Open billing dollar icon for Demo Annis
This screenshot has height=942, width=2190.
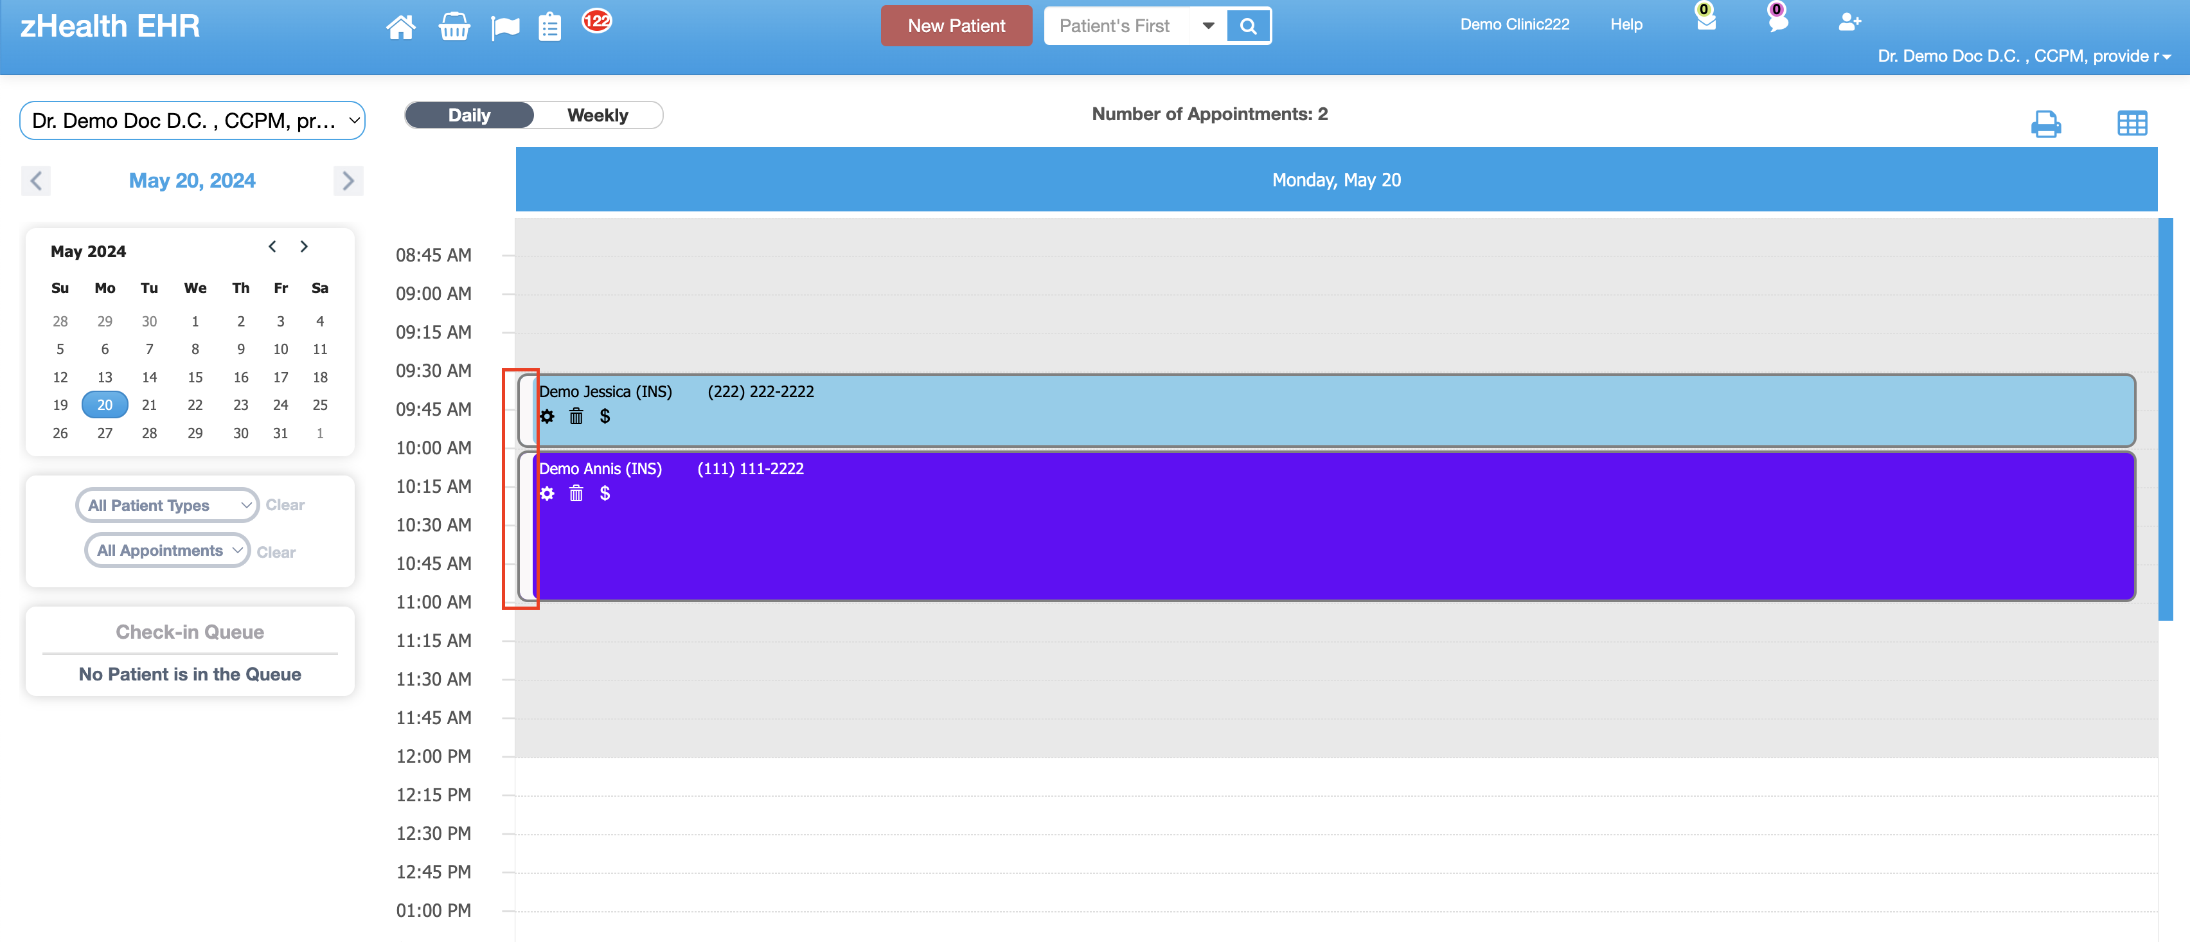tap(605, 494)
